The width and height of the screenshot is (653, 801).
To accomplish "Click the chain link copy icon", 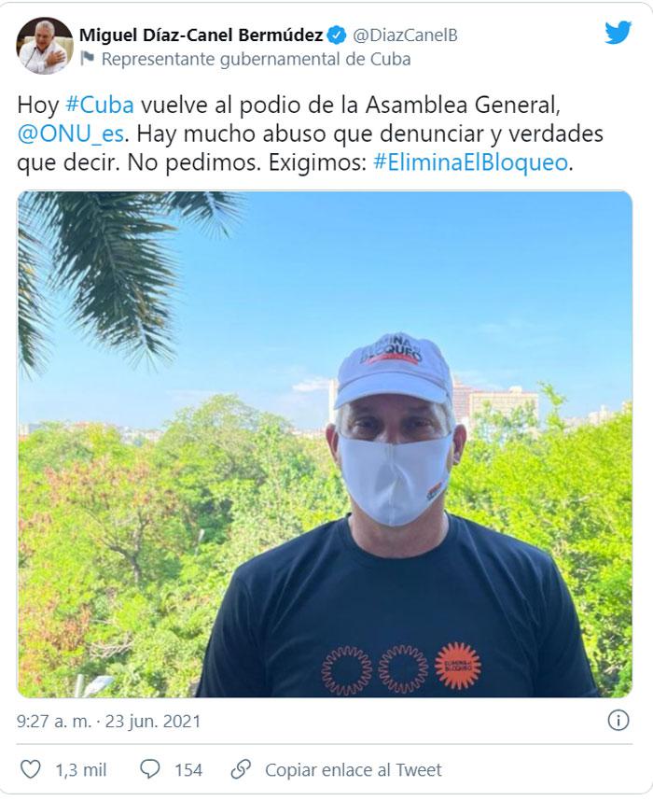I will (x=241, y=769).
